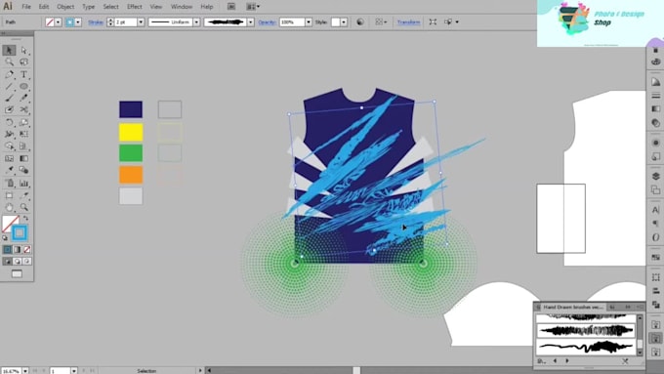This screenshot has width=664, height=374.
Task: Select the Magic Wand tool
Action: pyautogui.click(x=9, y=62)
